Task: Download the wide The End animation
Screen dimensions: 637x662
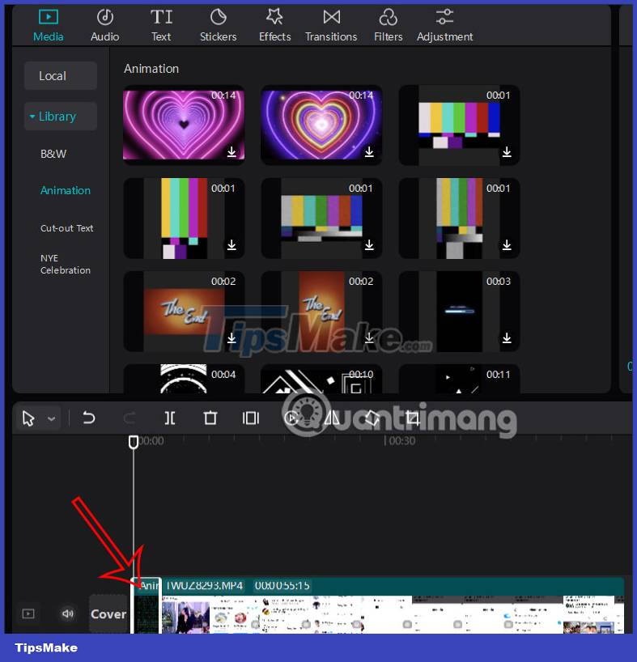Action: coord(231,337)
